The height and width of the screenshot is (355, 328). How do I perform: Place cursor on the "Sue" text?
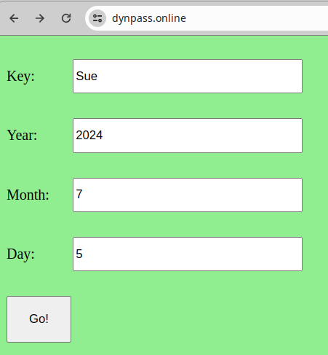point(87,76)
